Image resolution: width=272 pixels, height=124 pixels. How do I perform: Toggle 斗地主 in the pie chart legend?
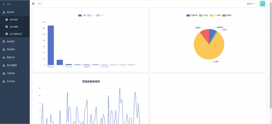click(204, 15)
